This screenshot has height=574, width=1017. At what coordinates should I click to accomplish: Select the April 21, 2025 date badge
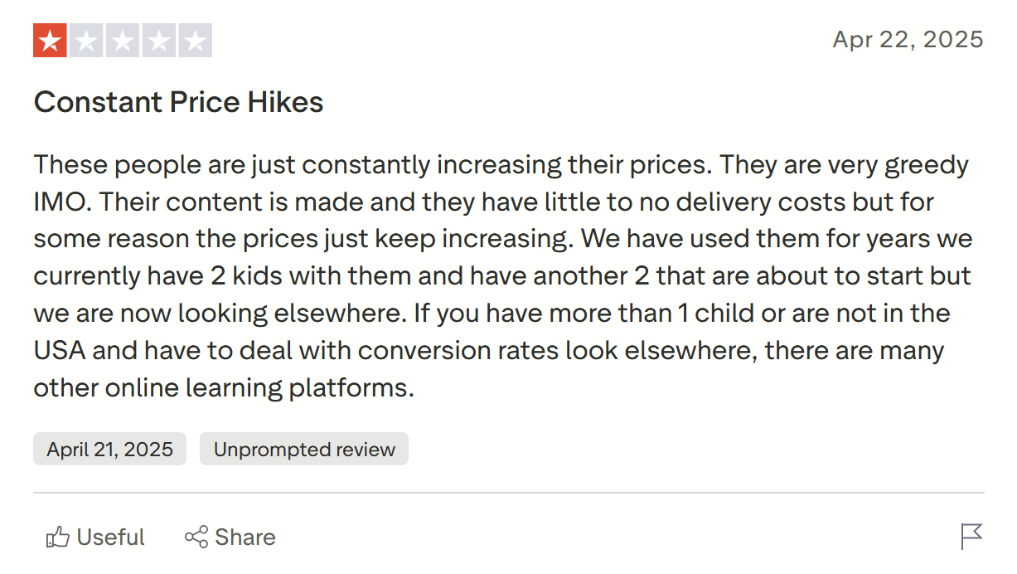pyautogui.click(x=109, y=450)
